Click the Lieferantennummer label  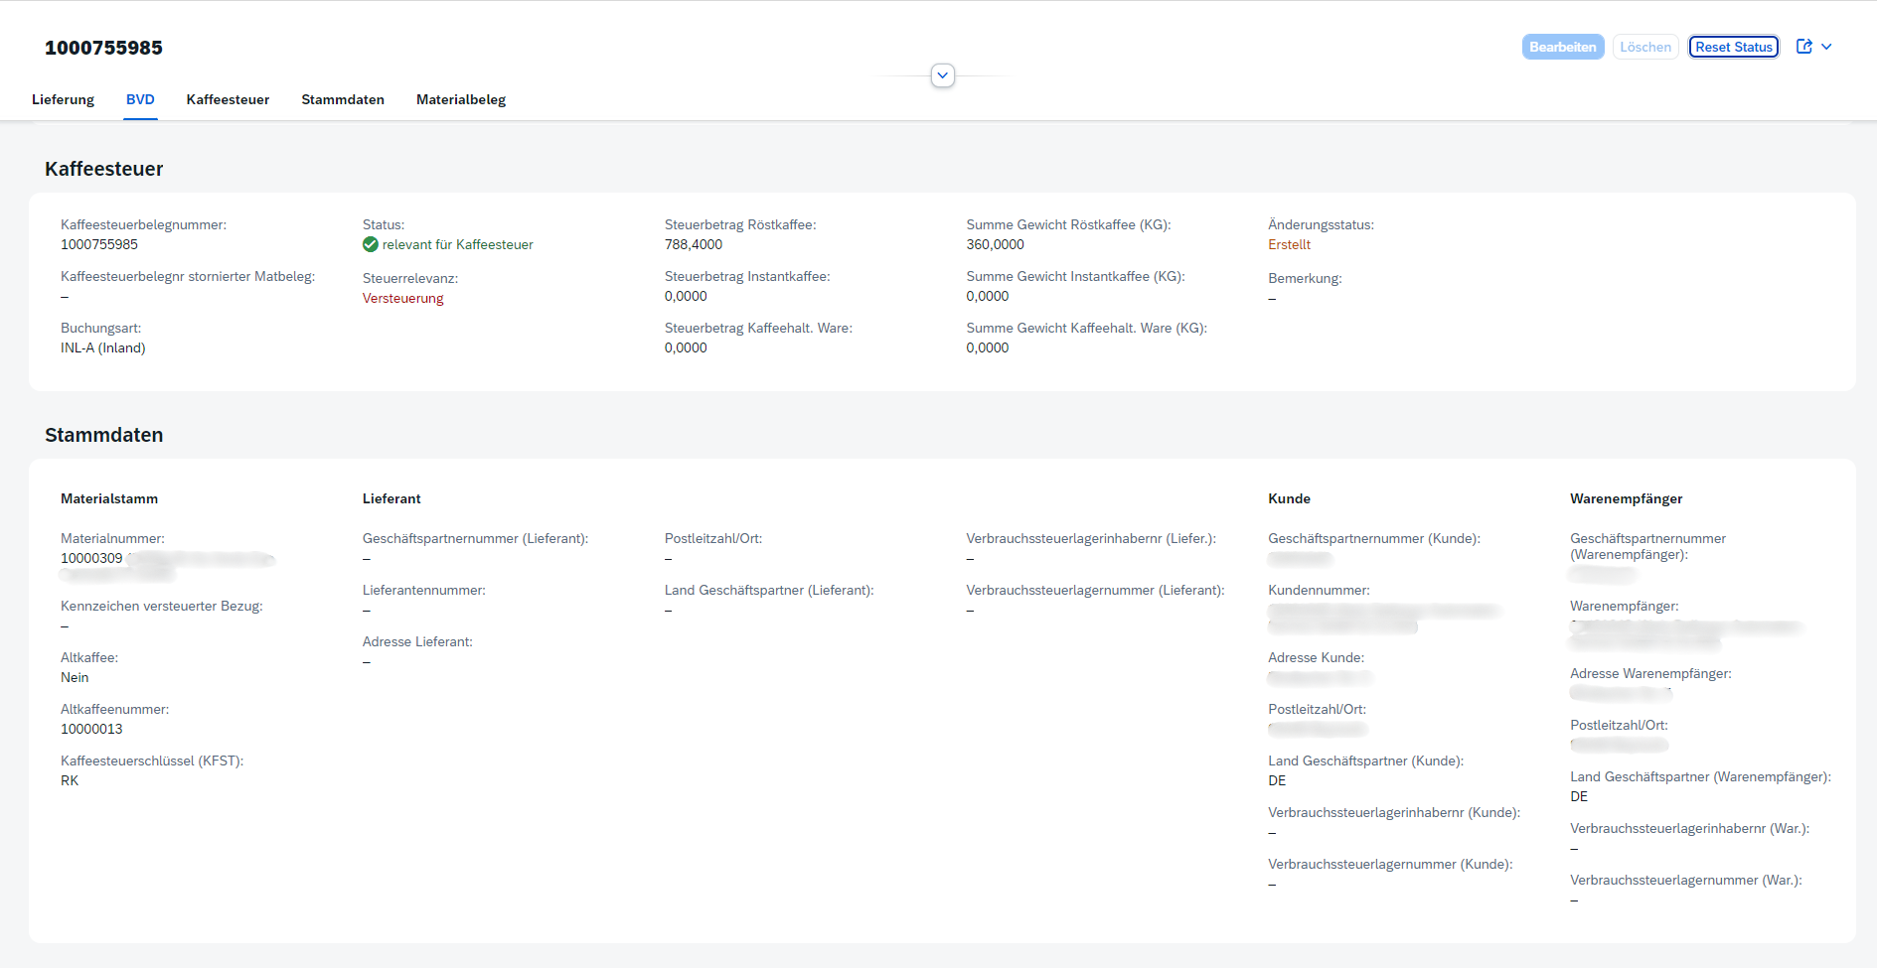pos(424,590)
